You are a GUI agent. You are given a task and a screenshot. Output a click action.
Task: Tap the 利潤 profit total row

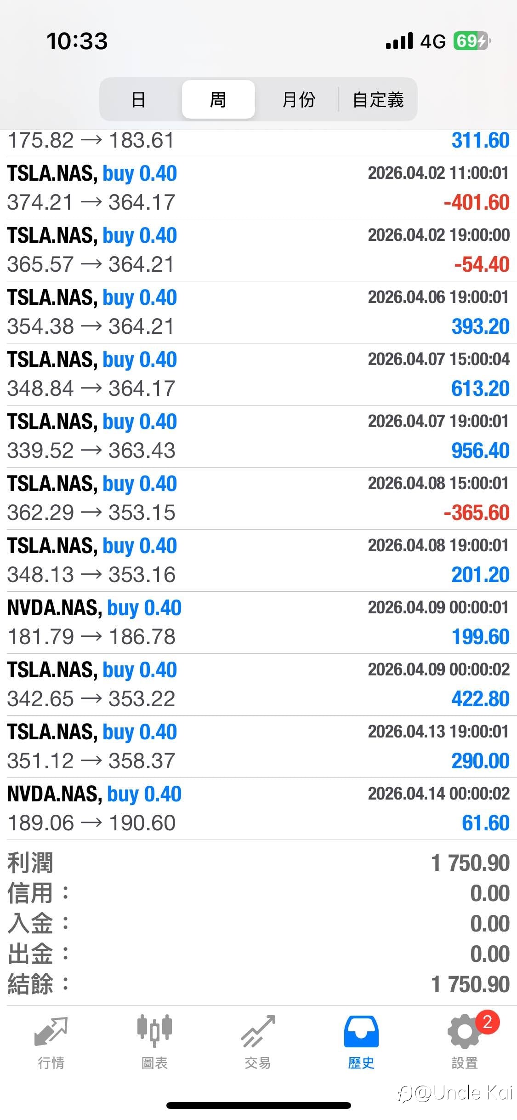coord(258,863)
